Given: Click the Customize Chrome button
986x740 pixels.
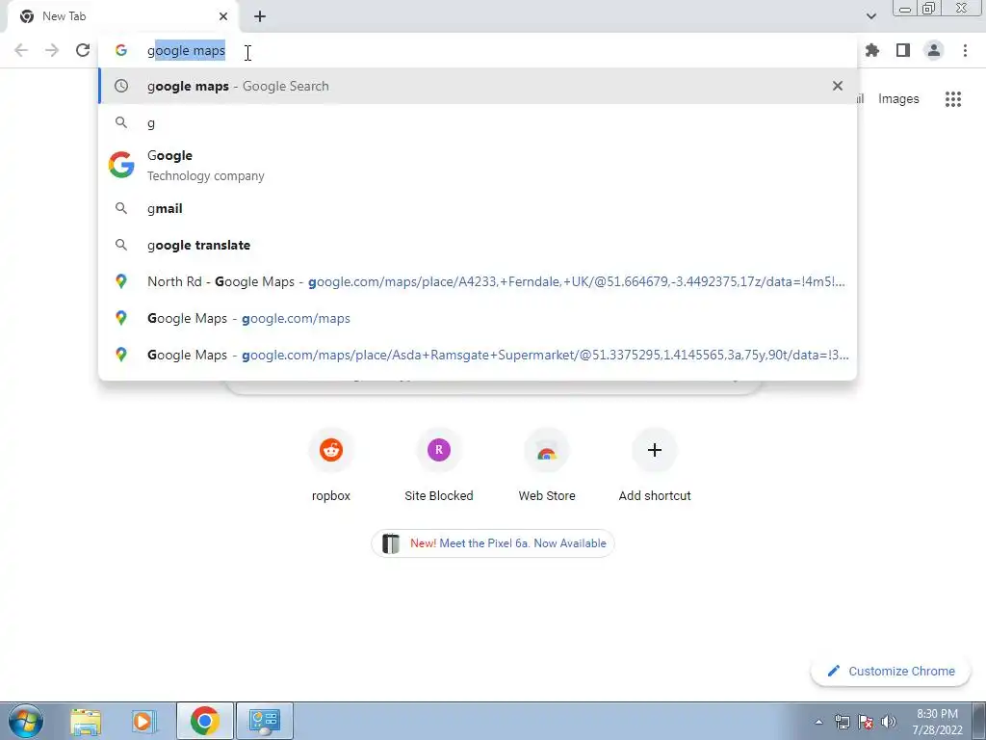Looking at the screenshot, I should [891, 671].
